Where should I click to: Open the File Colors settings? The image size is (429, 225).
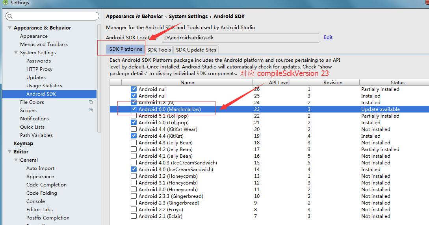[x=32, y=102]
